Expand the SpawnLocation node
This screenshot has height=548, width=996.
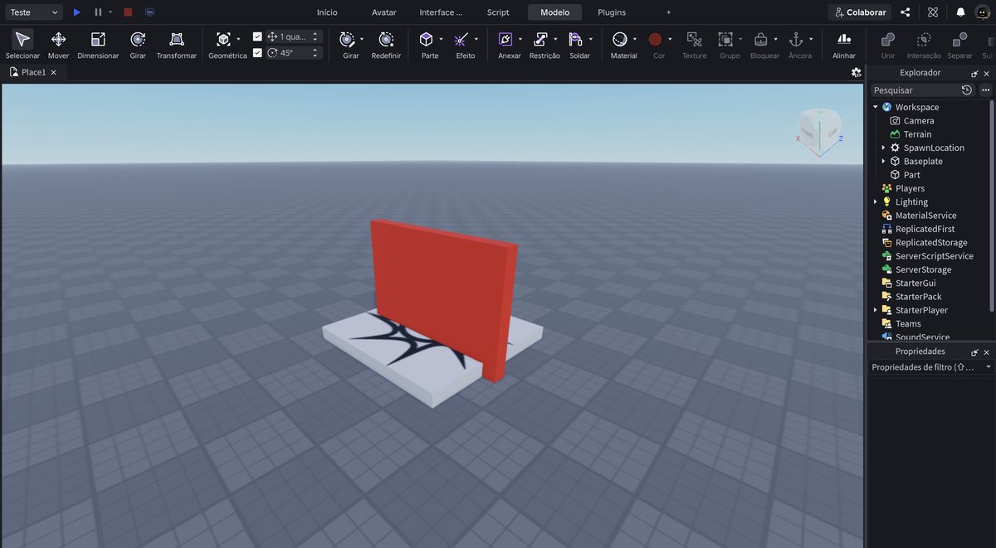[883, 148]
